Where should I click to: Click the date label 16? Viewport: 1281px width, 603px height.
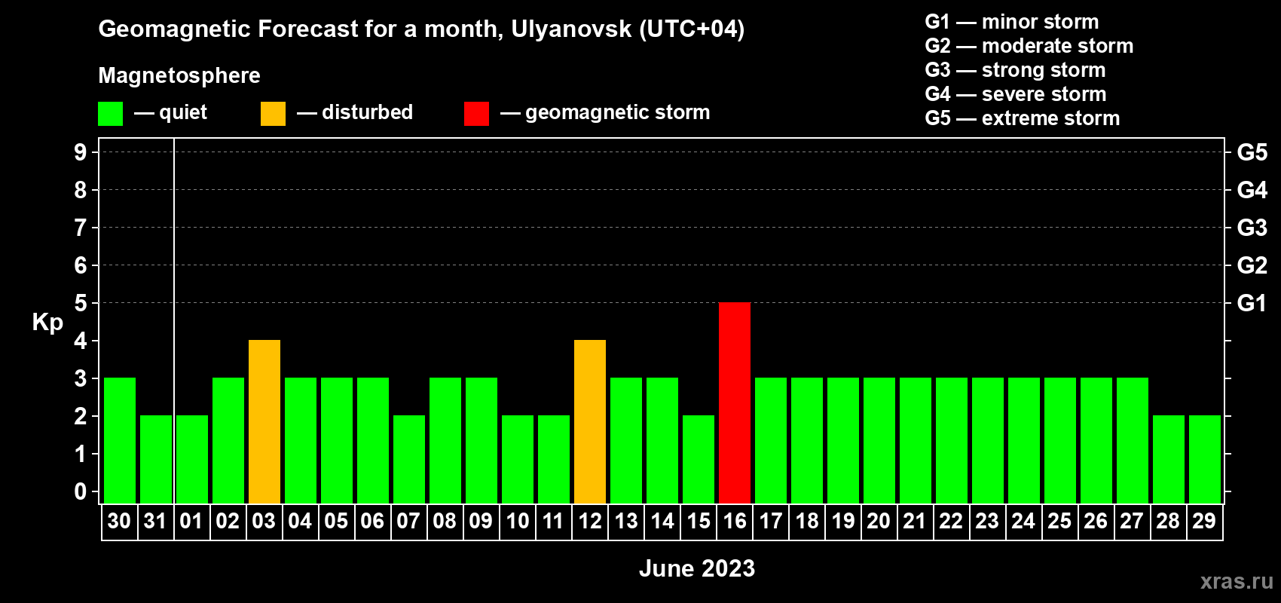(x=735, y=521)
